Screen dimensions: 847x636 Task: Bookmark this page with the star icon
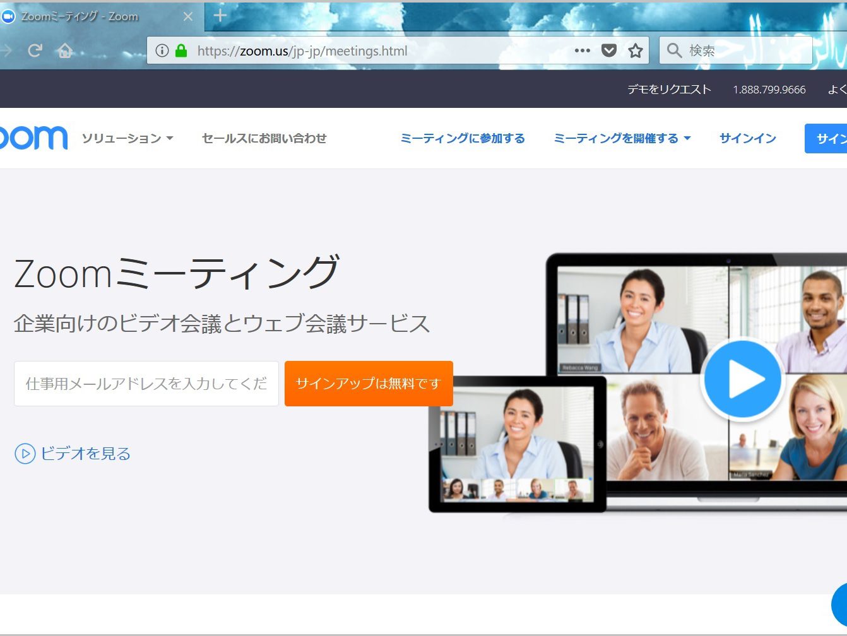click(636, 50)
